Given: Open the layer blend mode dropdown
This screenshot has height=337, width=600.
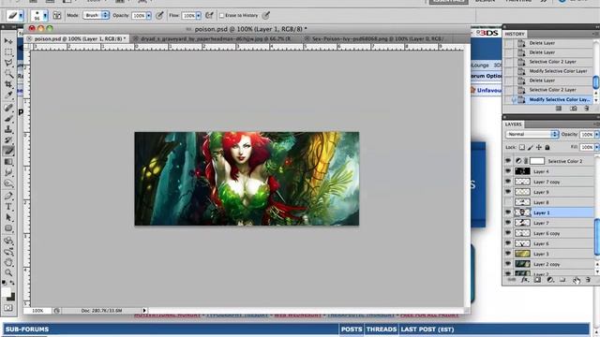Looking at the screenshot, I should tap(532, 134).
